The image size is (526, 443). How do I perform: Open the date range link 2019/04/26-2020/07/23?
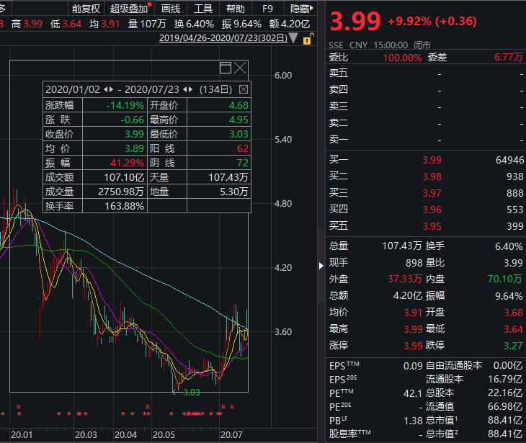click(222, 37)
